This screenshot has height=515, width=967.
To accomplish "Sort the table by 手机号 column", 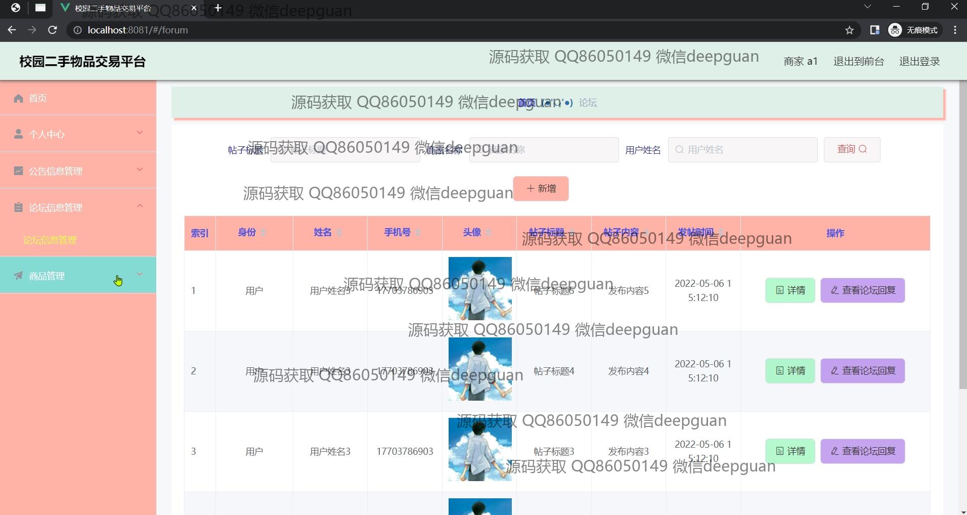I will coord(418,233).
